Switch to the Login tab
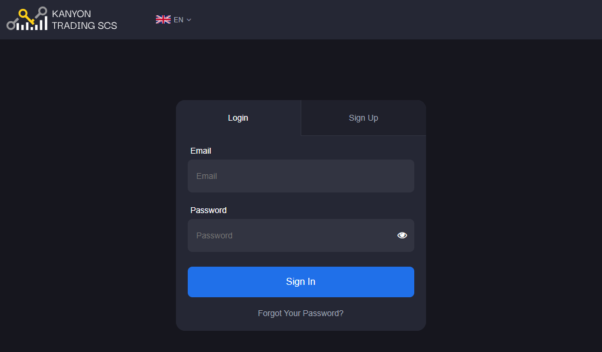The height and width of the screenshot is (352, 602). pos(238,118)
